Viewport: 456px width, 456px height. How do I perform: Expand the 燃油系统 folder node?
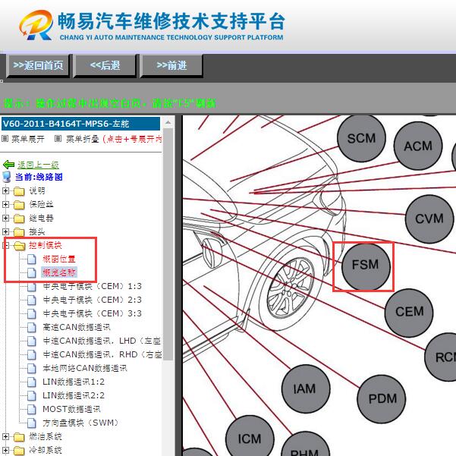(x=5, y=436)
